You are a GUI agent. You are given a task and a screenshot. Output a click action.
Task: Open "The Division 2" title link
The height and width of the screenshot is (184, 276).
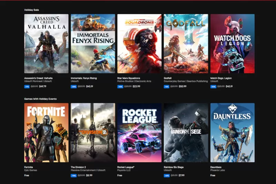(x=78, y=167)
